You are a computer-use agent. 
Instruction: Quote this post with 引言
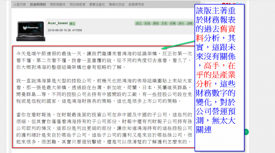[x=164, y=23]
